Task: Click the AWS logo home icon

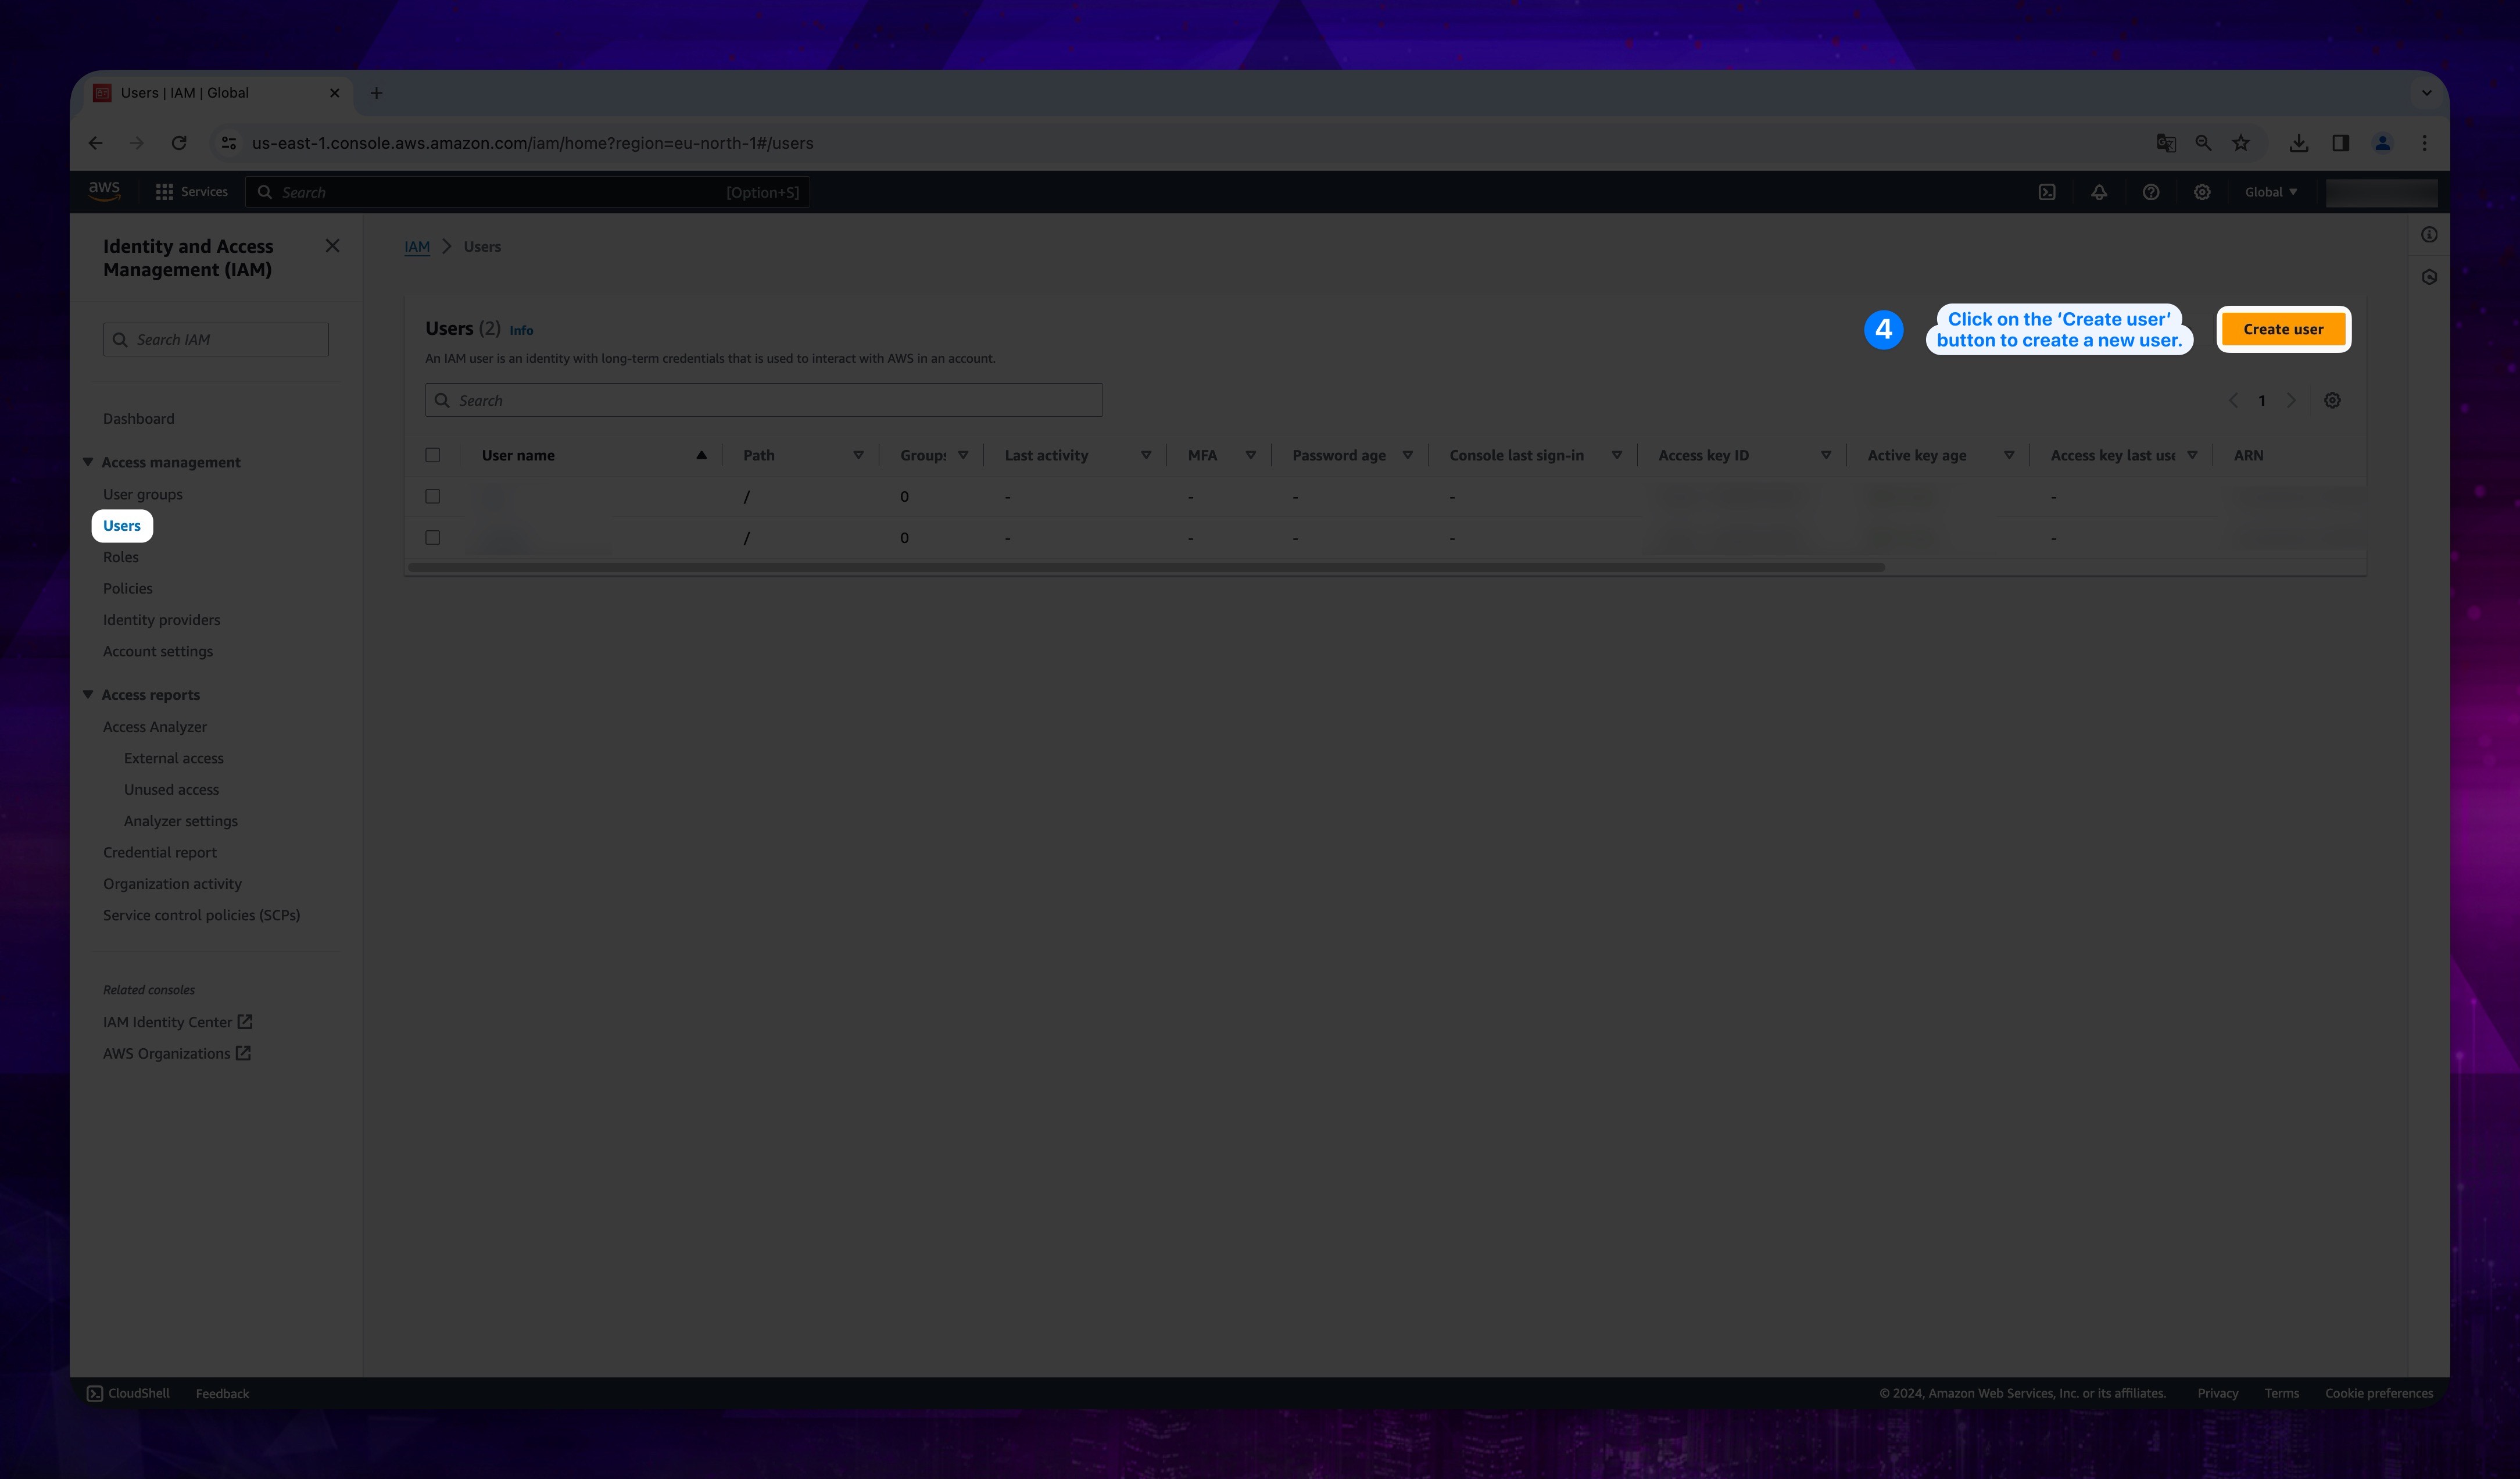Action: [104, 191]
